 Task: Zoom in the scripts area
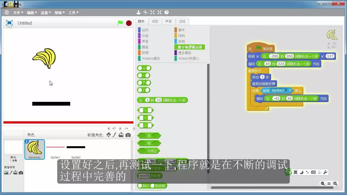(x=335, y=183)
